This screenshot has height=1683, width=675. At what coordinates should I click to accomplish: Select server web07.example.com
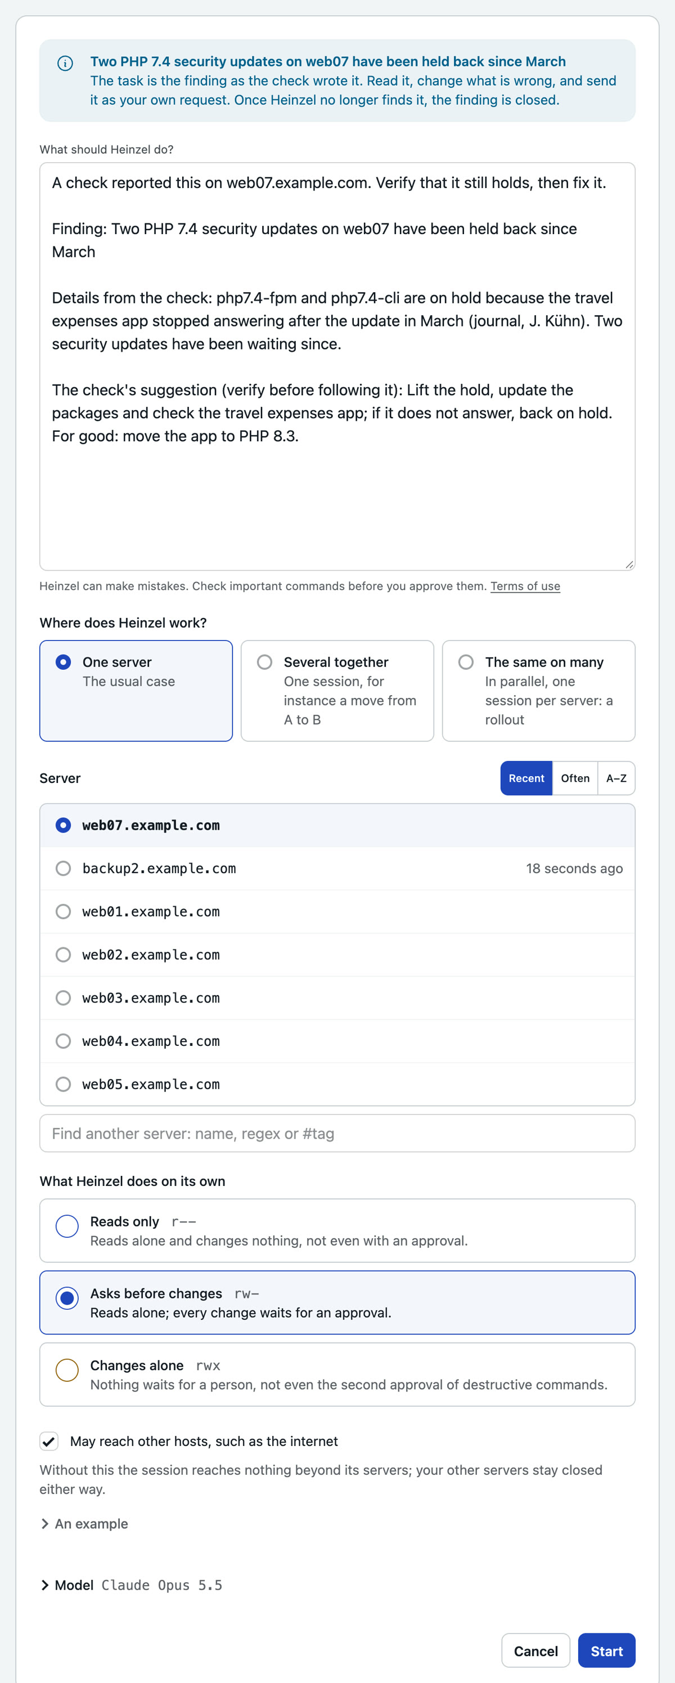pyautogui.click(x=337, y=825)
